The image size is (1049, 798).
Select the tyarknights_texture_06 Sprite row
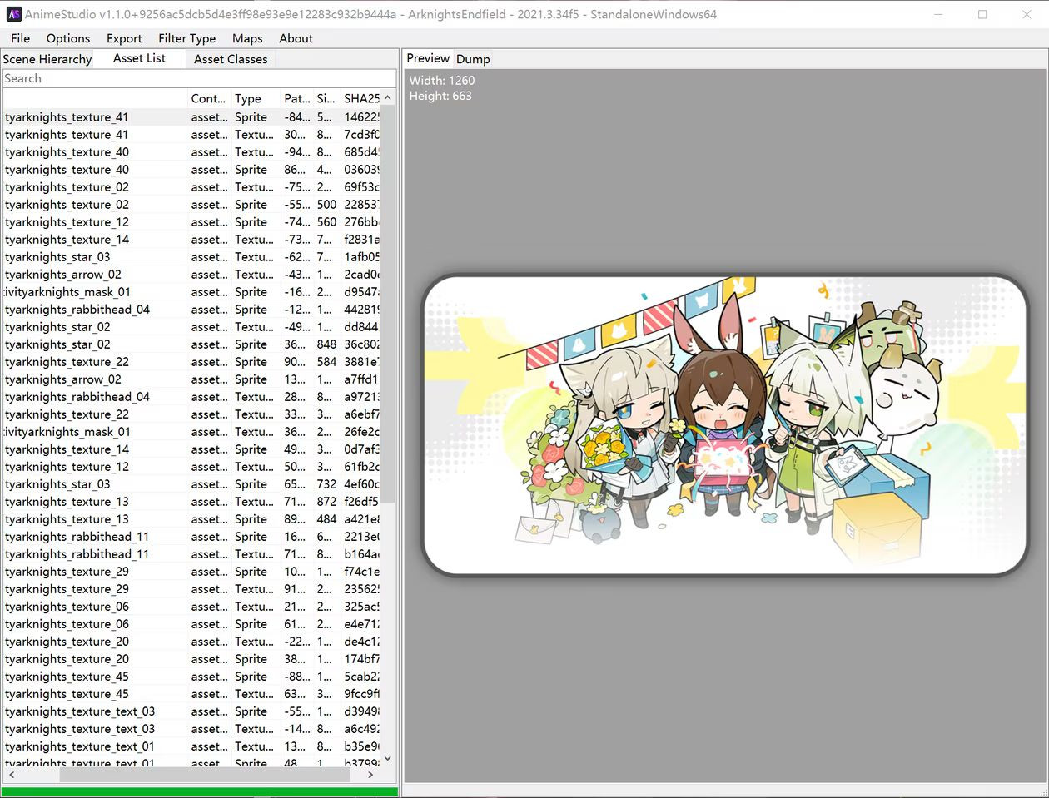pos(191,624)
